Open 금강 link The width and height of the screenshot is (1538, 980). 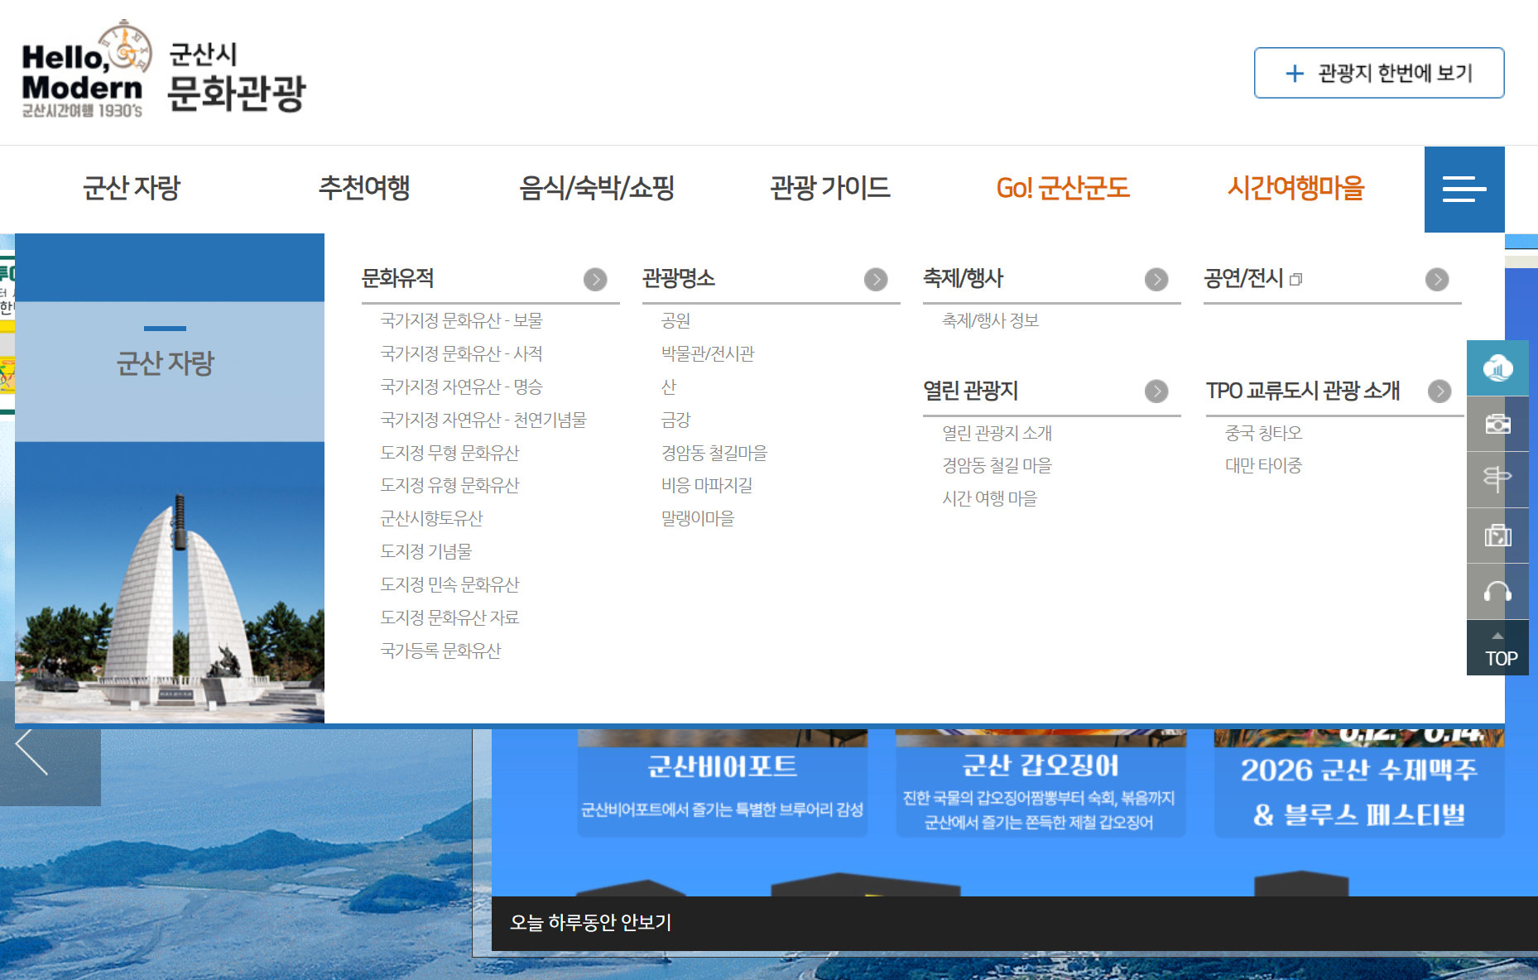(675, 420)
